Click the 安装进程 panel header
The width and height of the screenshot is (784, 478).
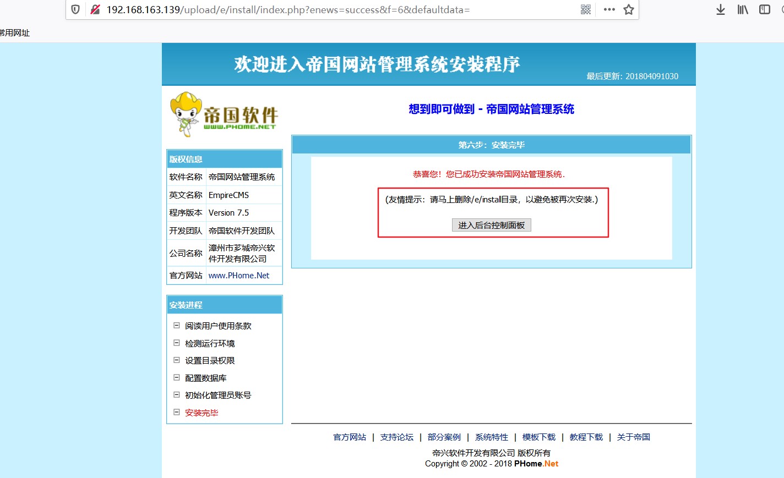point(225,305)
